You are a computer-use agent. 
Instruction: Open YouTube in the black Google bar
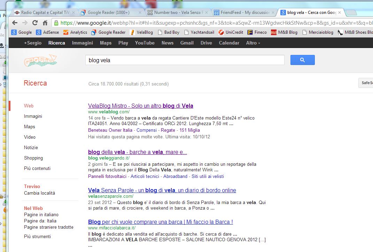[145, 43]
